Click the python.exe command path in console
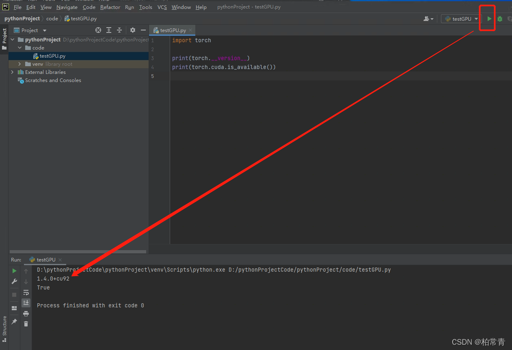Image resolution: width=512 pixels, height=350 pixels. pyautogui.click(x=214, y=270)
